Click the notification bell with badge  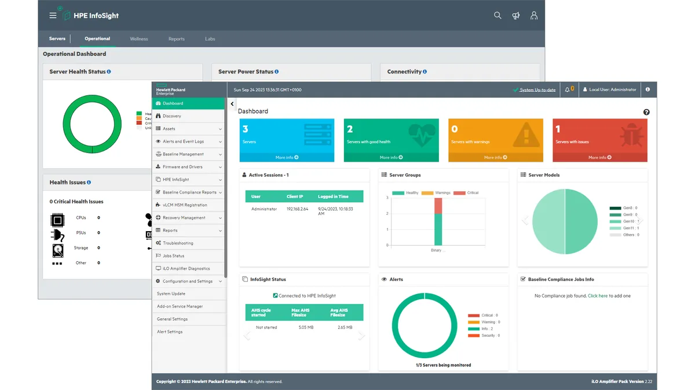pyautogui.click(x=569, y=90)
